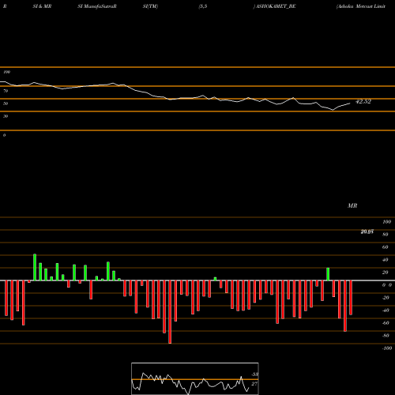
Task: Click the MR value reading near 80 level
Action: (367, 231)
